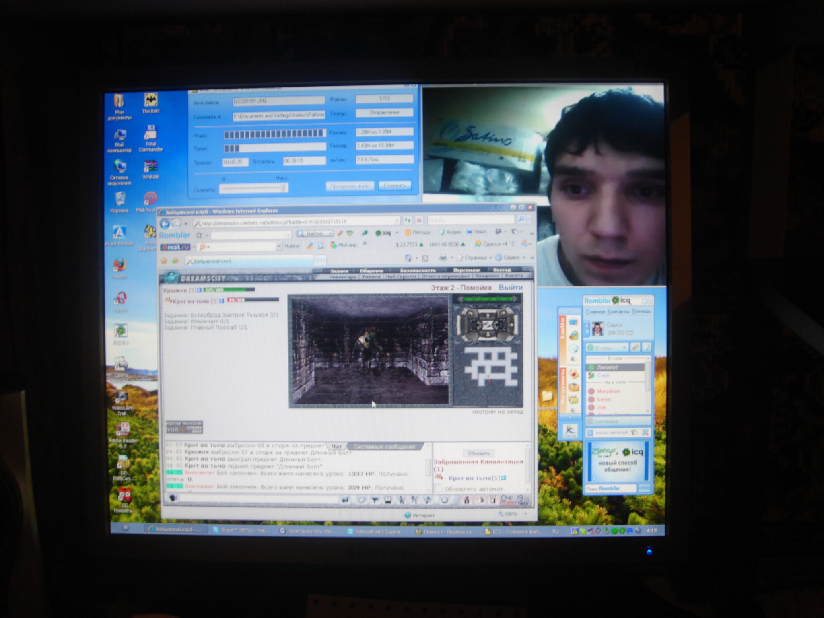The width and height of the screenshot is (824, 618).
Task: Click the Add to Favorites star-plus icon
Action: pyautogui.click(x=175, y=261)
